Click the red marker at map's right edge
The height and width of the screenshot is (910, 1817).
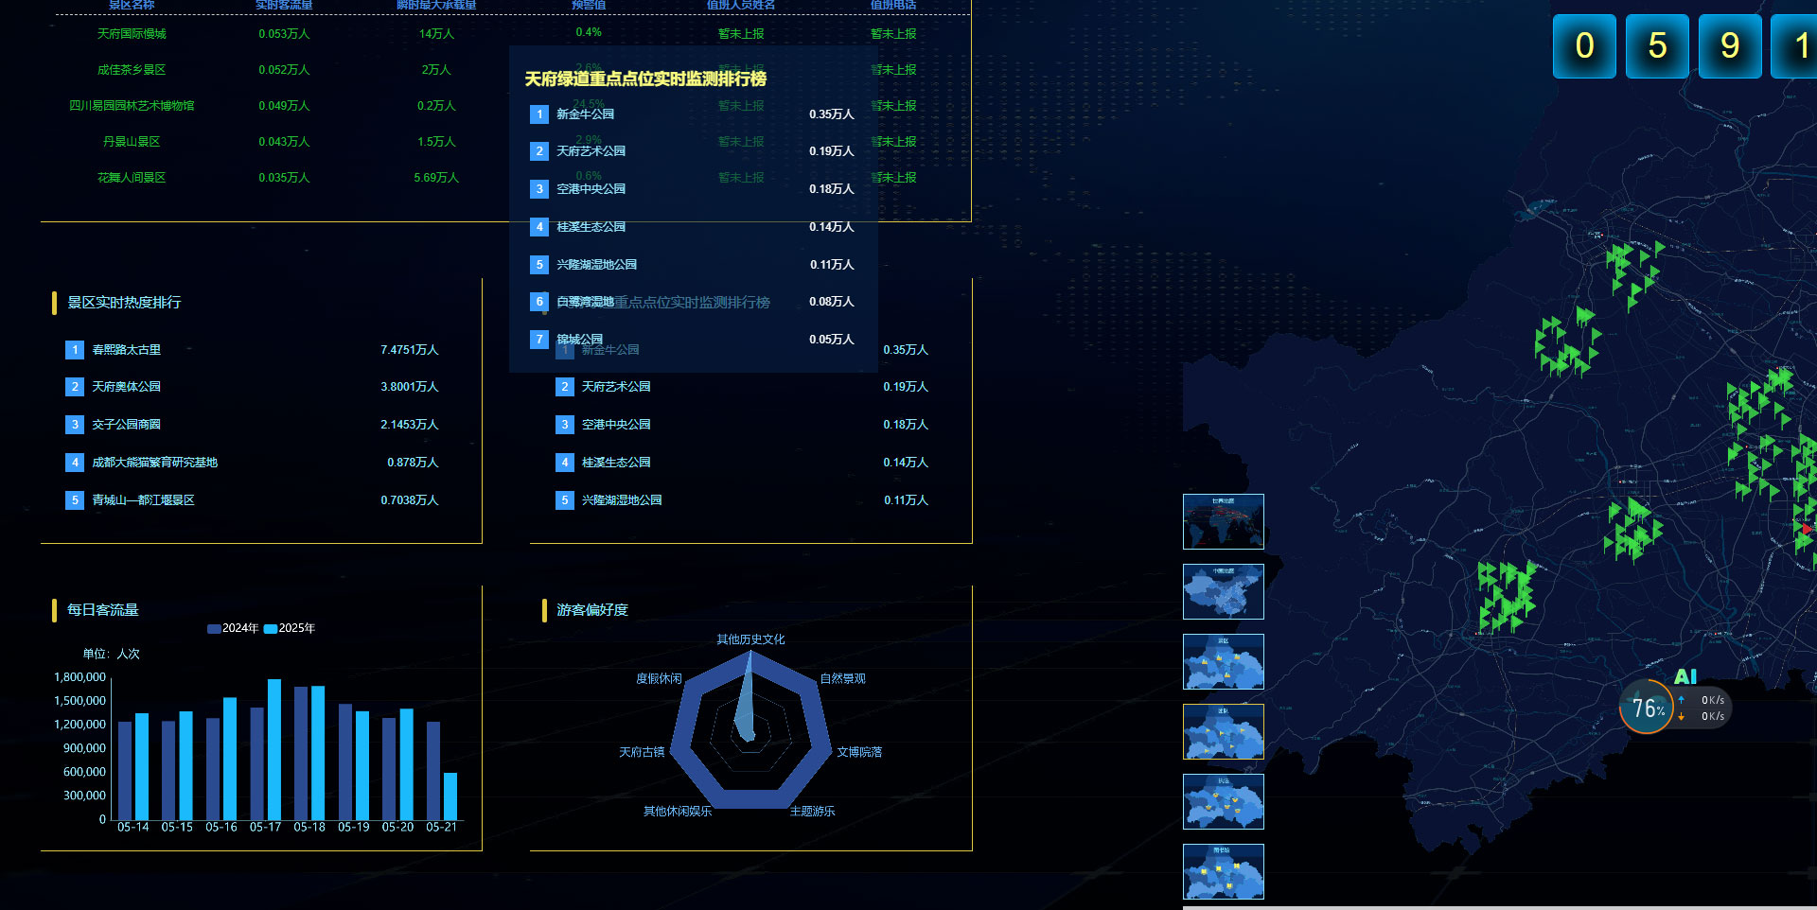tap(1807, 530)
